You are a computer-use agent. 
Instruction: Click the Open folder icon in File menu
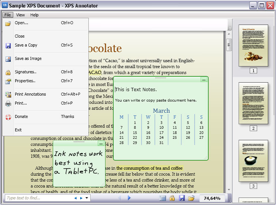pos(8,23)
